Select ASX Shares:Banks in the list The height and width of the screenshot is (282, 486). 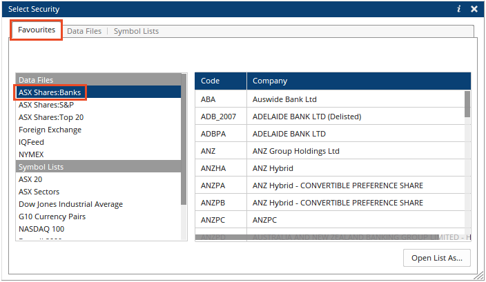pyautogui.click(x=98, y=92)
